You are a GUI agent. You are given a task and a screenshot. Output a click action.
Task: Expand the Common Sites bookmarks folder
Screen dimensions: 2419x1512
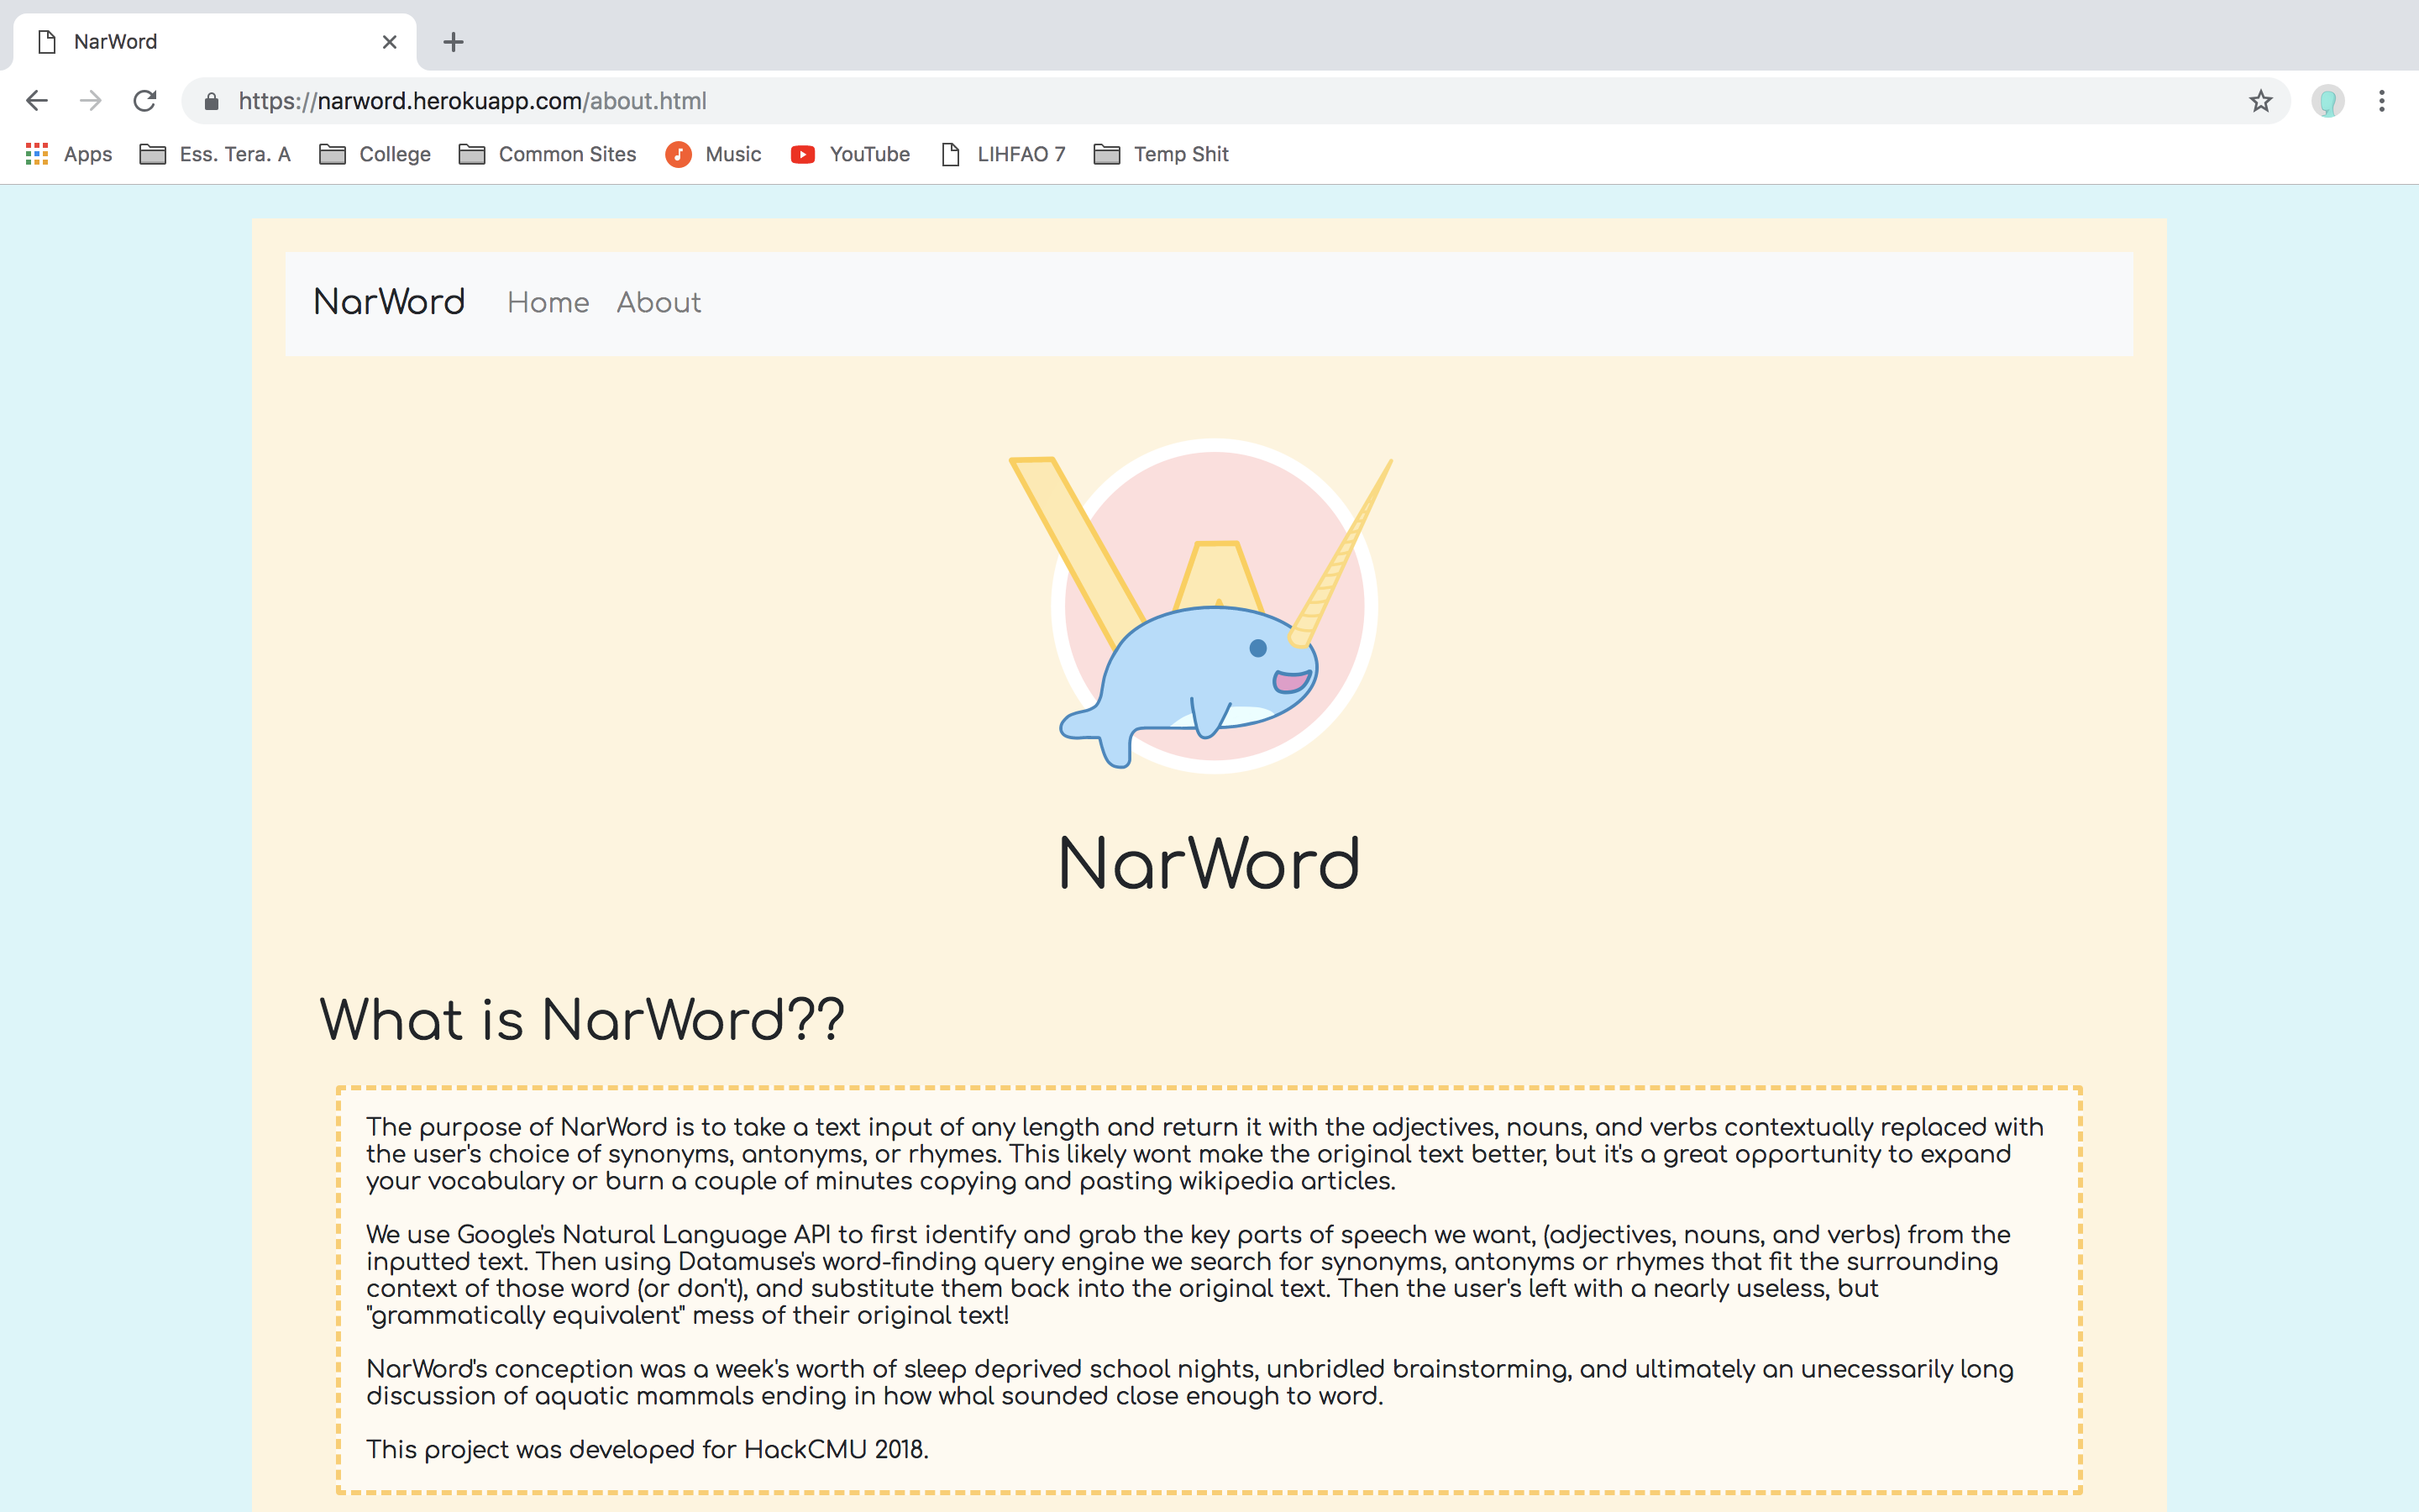[548, 154]
